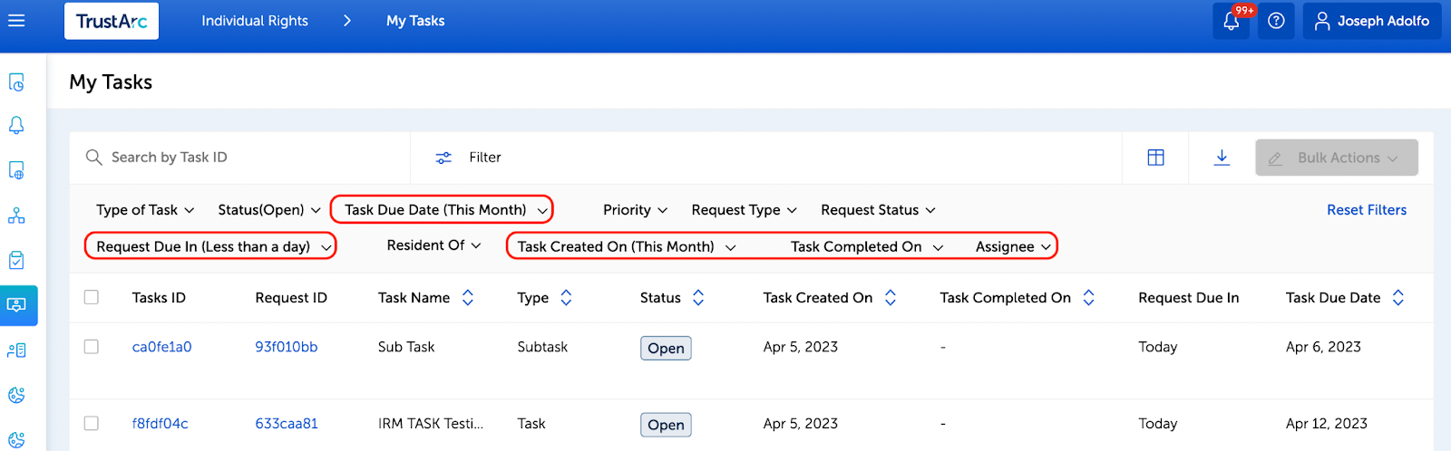This screenshot has width=1451, height=451.
Task: Open the help question mark icon
Action: 1276,21
